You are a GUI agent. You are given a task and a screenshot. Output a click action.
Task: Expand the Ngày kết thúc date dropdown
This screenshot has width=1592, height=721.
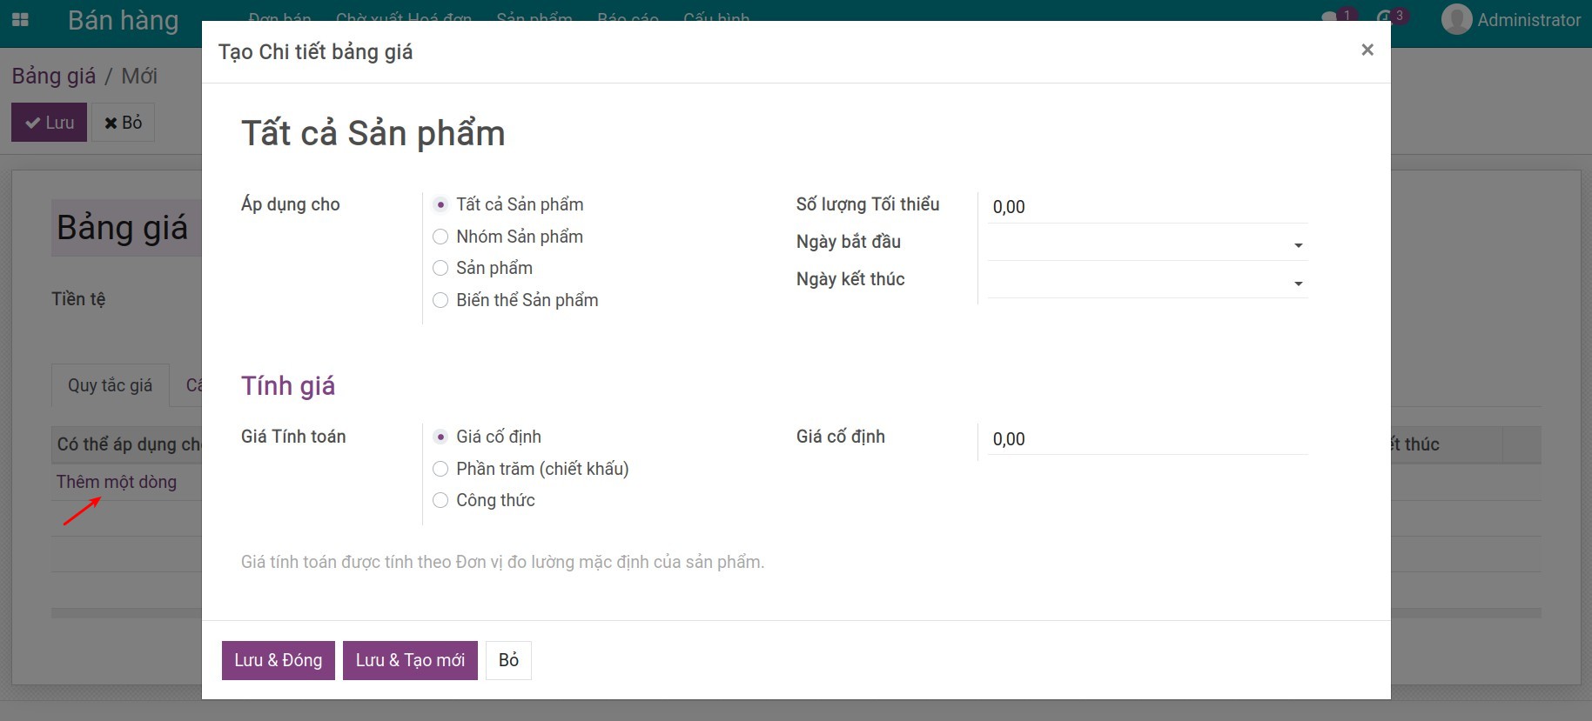coord(1298,284)
